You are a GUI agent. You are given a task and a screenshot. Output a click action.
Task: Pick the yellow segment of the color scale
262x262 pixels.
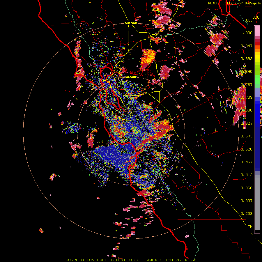pos(257,57)
